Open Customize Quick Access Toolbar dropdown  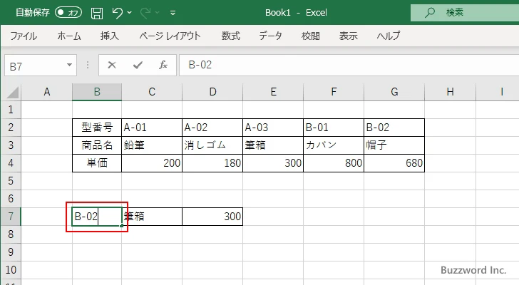173,14
